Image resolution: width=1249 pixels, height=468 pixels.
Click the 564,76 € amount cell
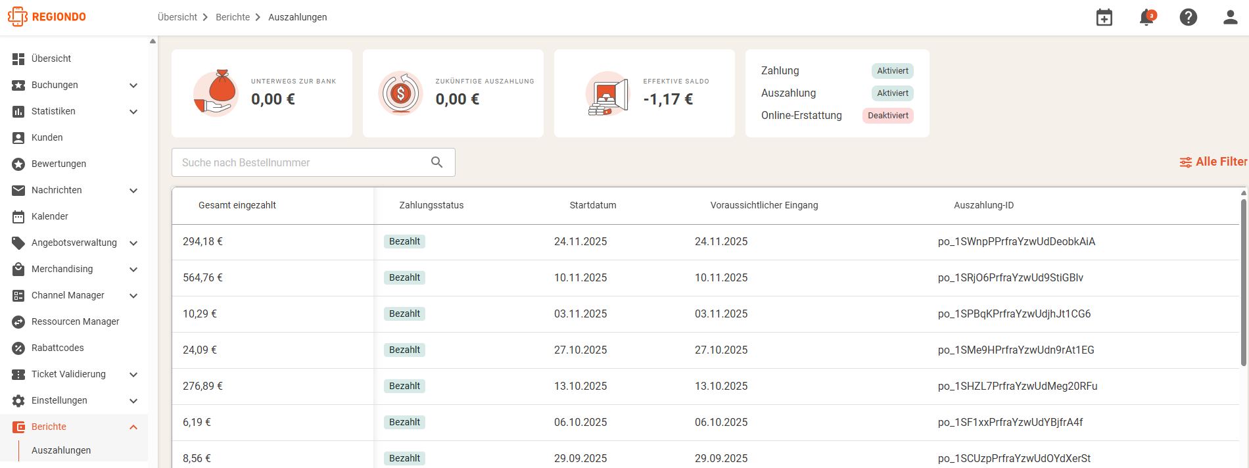coord(202,278)
